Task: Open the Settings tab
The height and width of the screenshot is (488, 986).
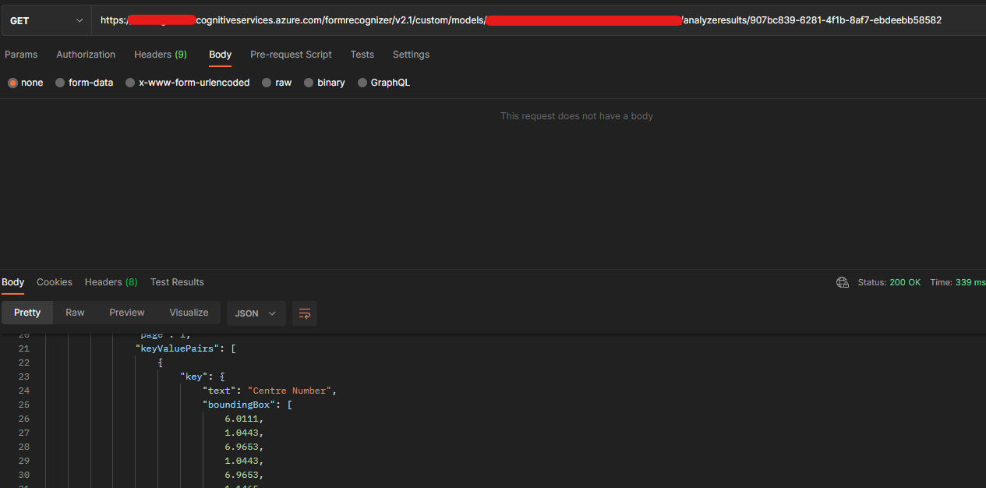Action: 411,55
